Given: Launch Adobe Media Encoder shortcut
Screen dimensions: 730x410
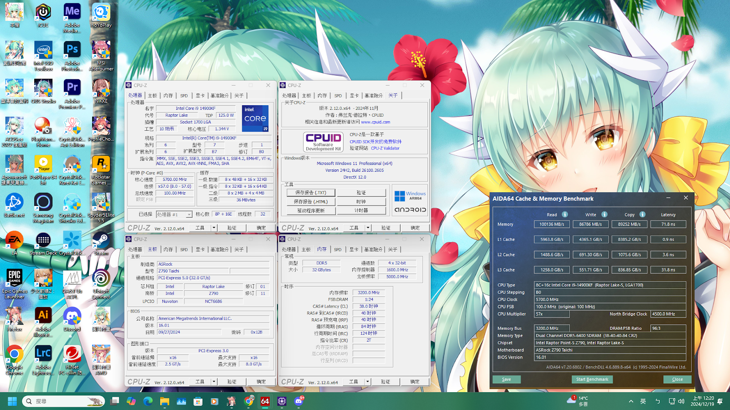Looking at the screenshot, I should coord(72,18).
